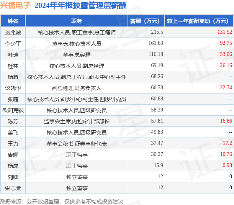Click position 核心技术人员,职工董事,总工程师
234x205 pixels.
pyautogui.click(x=77, y=33)
